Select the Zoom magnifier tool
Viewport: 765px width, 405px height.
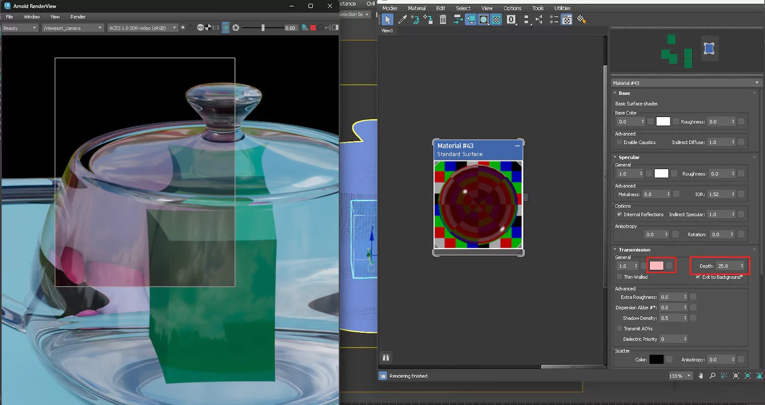(x=712, y=376)
